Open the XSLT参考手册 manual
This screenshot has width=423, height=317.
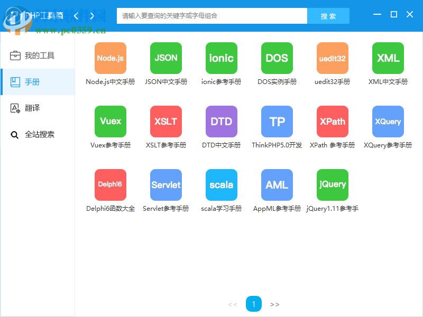tap(165, 122)
